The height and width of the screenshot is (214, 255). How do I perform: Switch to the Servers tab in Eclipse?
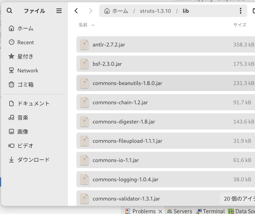coord(180,211)
